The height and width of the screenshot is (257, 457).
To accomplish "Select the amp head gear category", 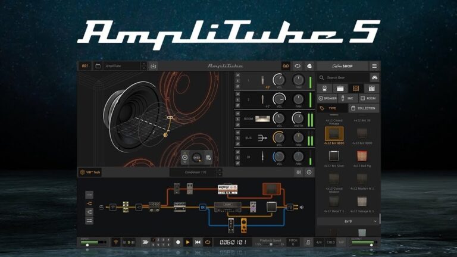I will (x=340, y=88).
